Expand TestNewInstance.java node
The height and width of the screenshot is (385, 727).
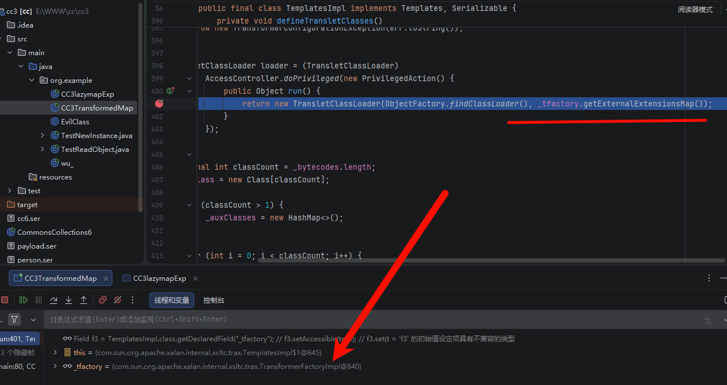pyautogui.click(x=43, y=135)
